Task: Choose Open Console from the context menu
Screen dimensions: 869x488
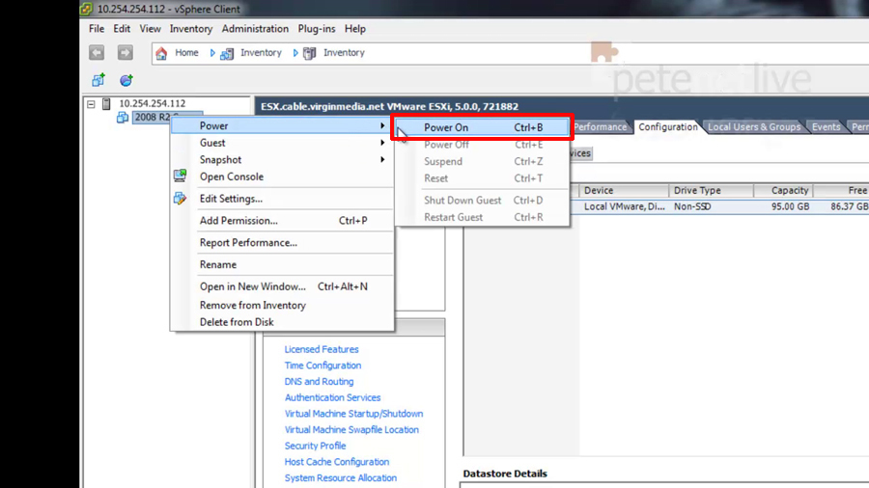Action: (x=282, y=176)
